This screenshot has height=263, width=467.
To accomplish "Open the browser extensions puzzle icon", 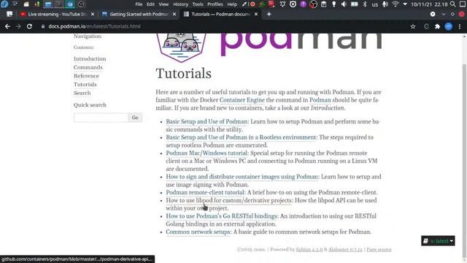I will tap(437, 26).
